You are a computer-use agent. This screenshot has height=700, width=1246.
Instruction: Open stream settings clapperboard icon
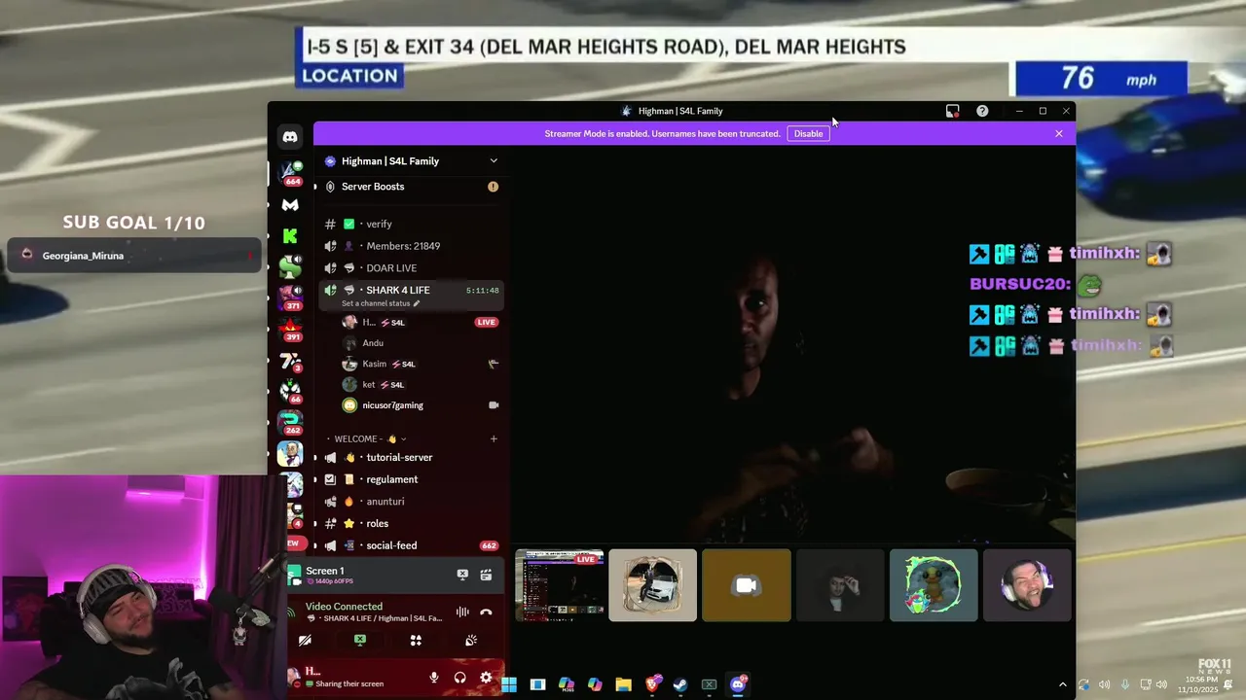point(486,575)
